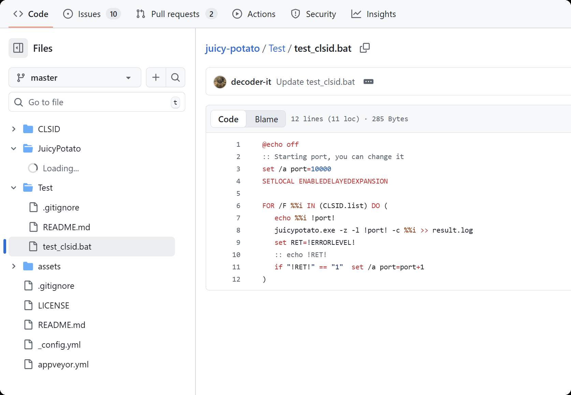Click the Security shield icon

tap(295, 14)
